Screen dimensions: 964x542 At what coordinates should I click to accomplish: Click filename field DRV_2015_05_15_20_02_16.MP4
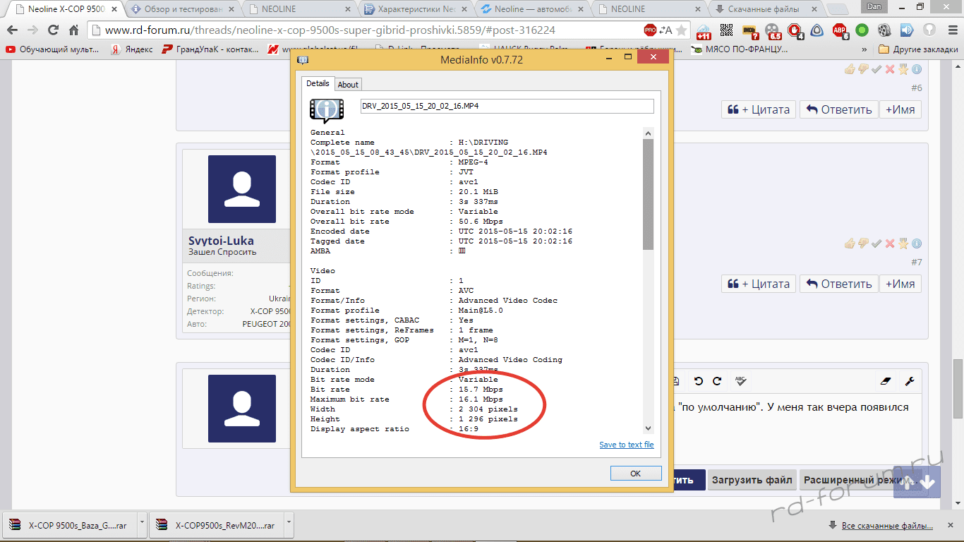507,106
